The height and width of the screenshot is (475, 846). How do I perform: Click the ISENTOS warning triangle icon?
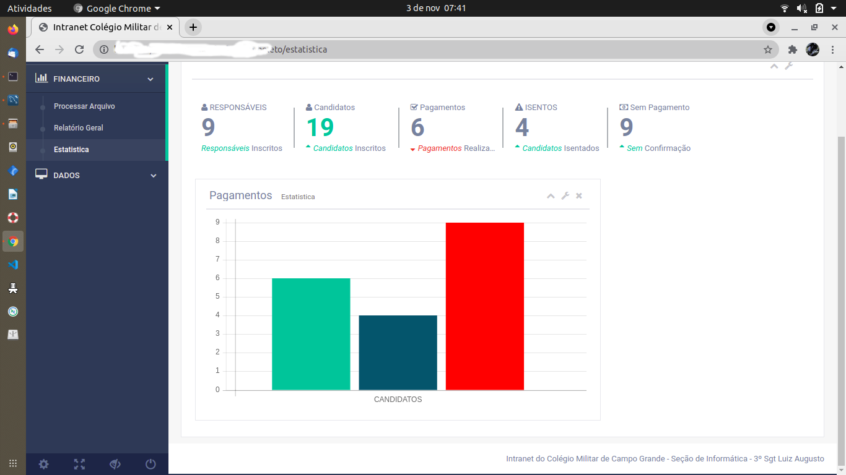[x=519, y=108]
